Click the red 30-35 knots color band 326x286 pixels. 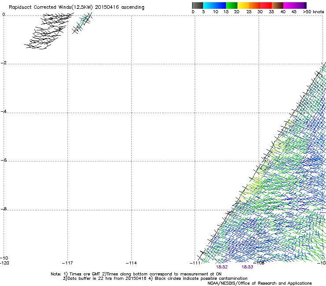pyautogui.click(x=266, y=5)
